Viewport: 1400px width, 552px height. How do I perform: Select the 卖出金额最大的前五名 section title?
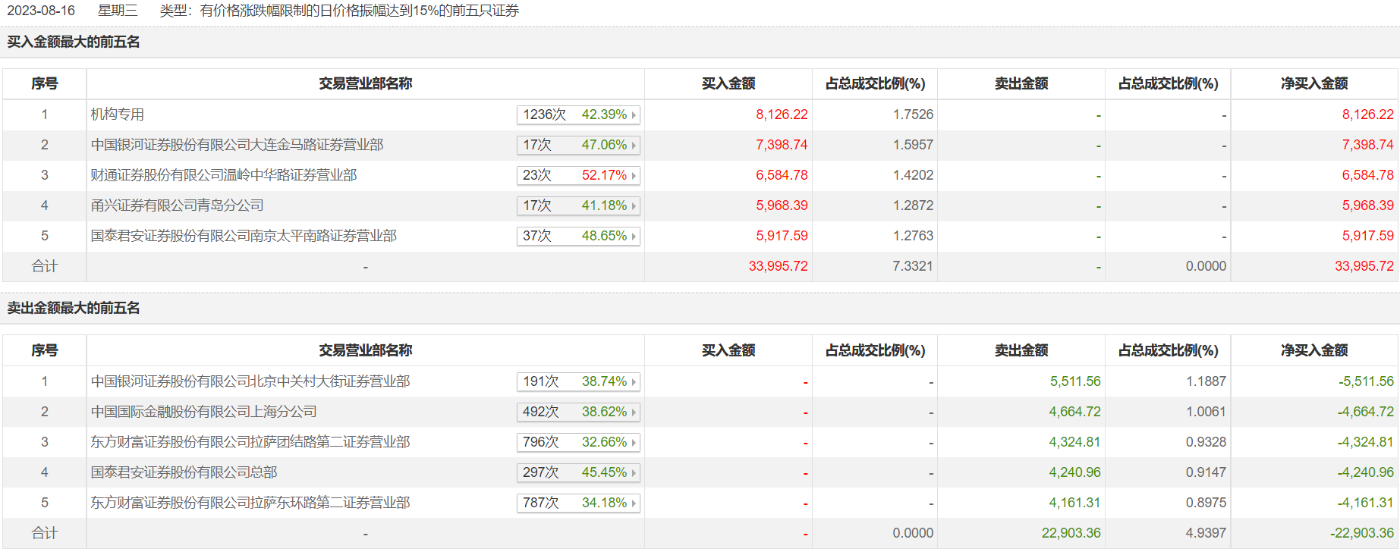(x=74, y=308)
